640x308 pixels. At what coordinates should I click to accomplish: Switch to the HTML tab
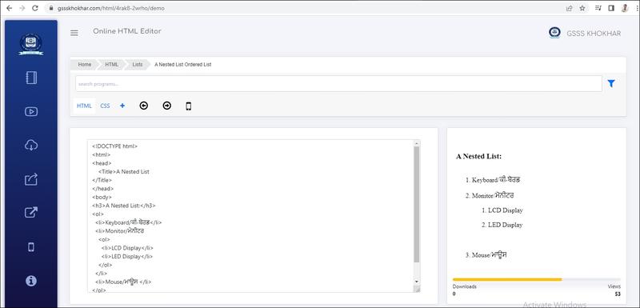point(85,106)
